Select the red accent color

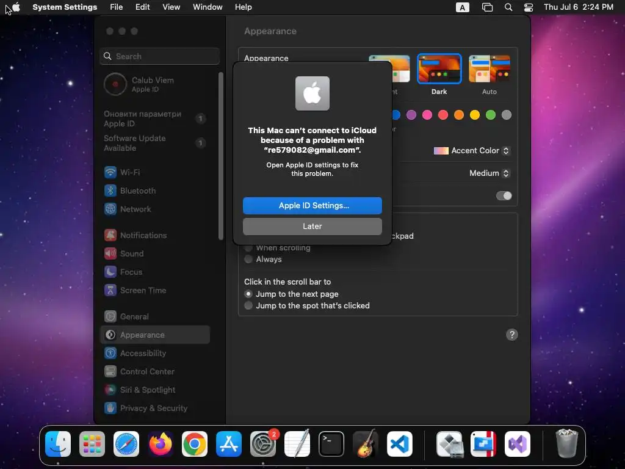click(443, 115)
